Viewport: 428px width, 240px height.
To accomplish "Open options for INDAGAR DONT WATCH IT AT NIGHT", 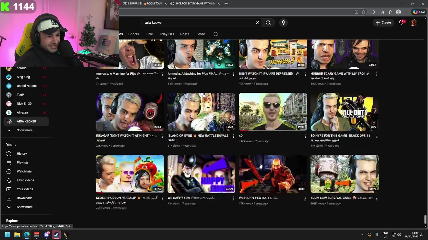I will pos(162,136).
